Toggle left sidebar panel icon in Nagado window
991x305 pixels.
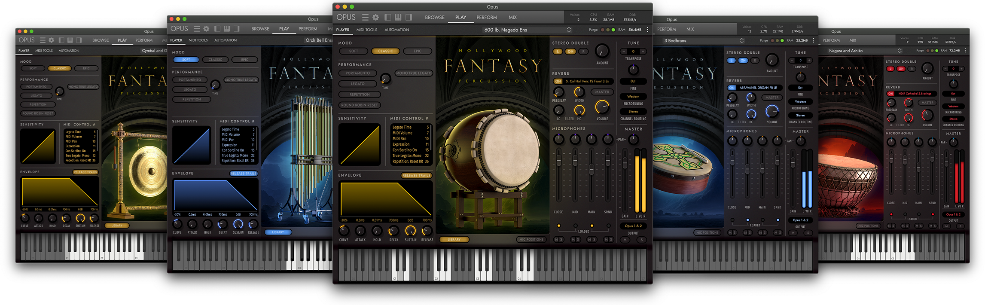(387, 17)
